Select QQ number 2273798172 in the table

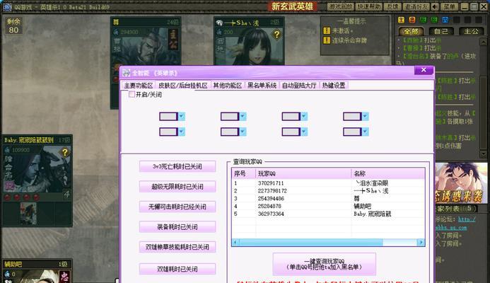(x=272, y=191)
